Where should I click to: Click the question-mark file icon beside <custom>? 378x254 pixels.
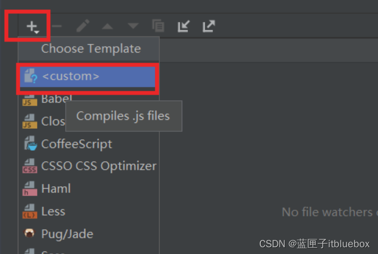click(31, 77)
